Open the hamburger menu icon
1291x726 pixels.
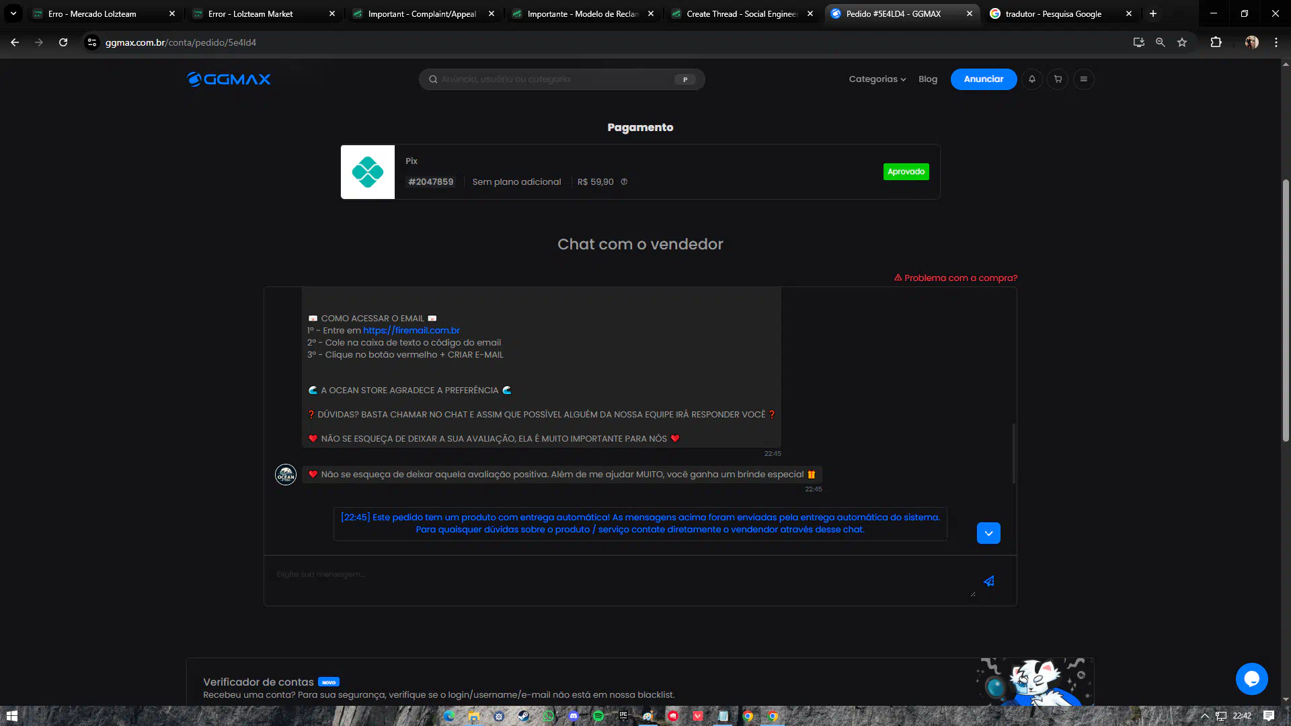click(x=1083, y=79)
